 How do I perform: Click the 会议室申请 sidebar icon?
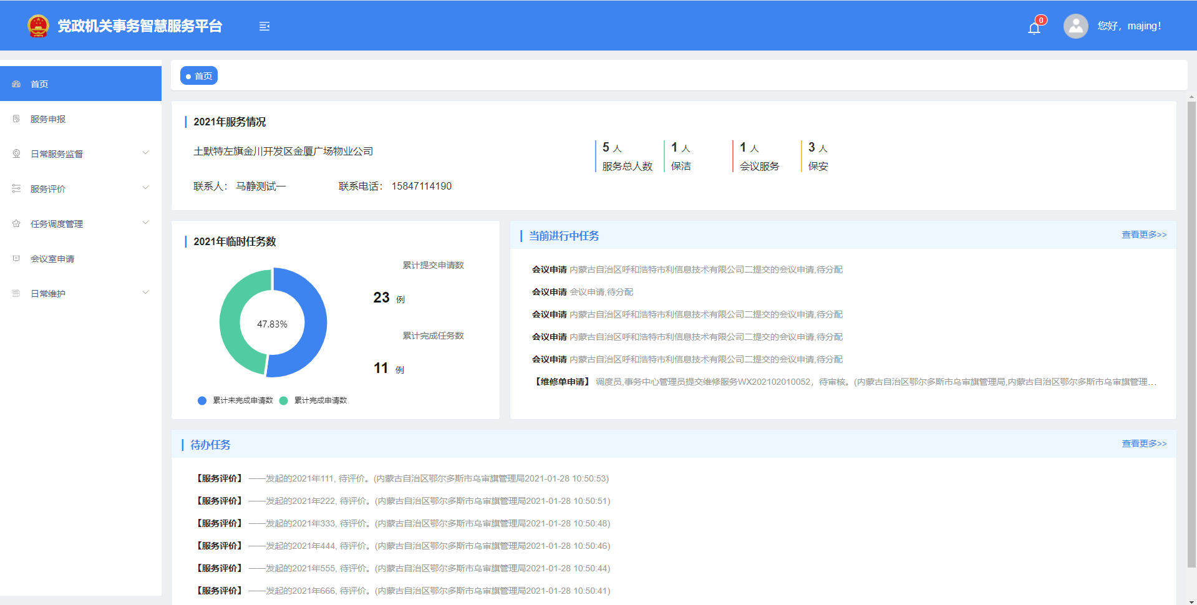click(x=17, y=259)
